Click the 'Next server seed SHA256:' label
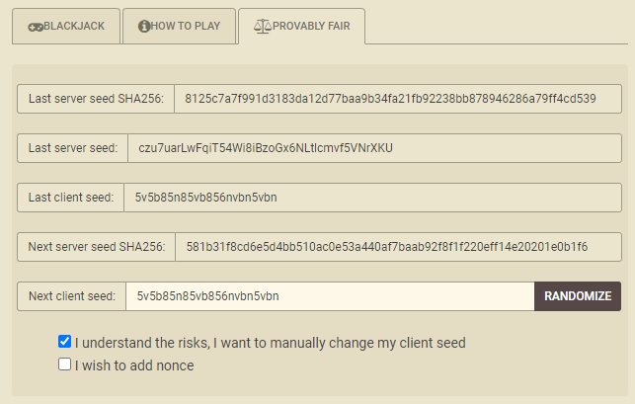This screenshot has width=635, height=404. pos(96,247)
